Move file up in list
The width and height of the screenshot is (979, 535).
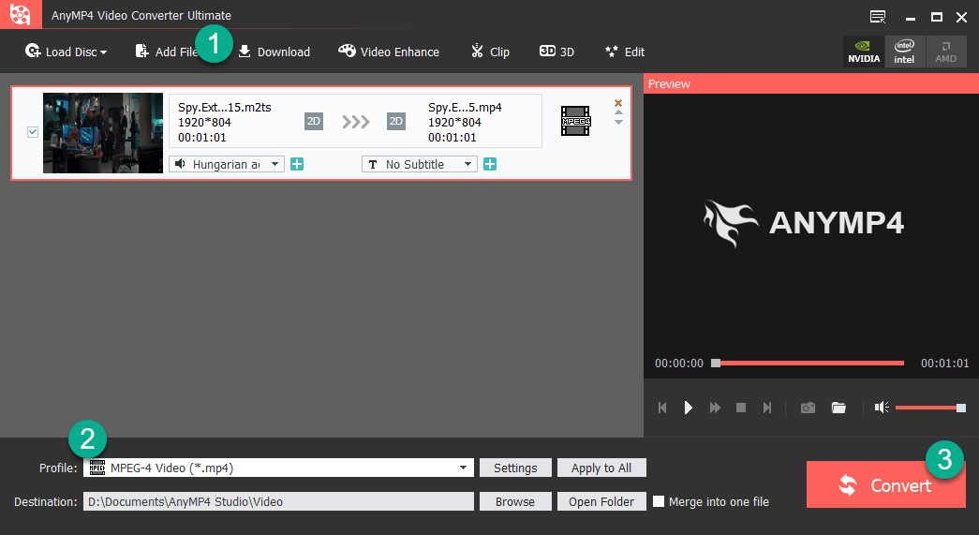(x=618, y=113)
